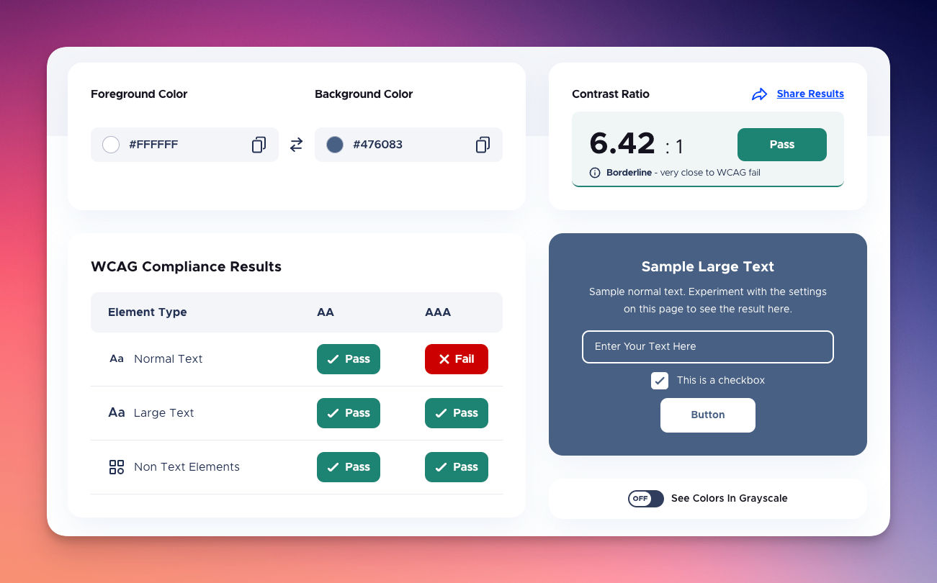Click Normal Text AAA Fail badge

457,359
